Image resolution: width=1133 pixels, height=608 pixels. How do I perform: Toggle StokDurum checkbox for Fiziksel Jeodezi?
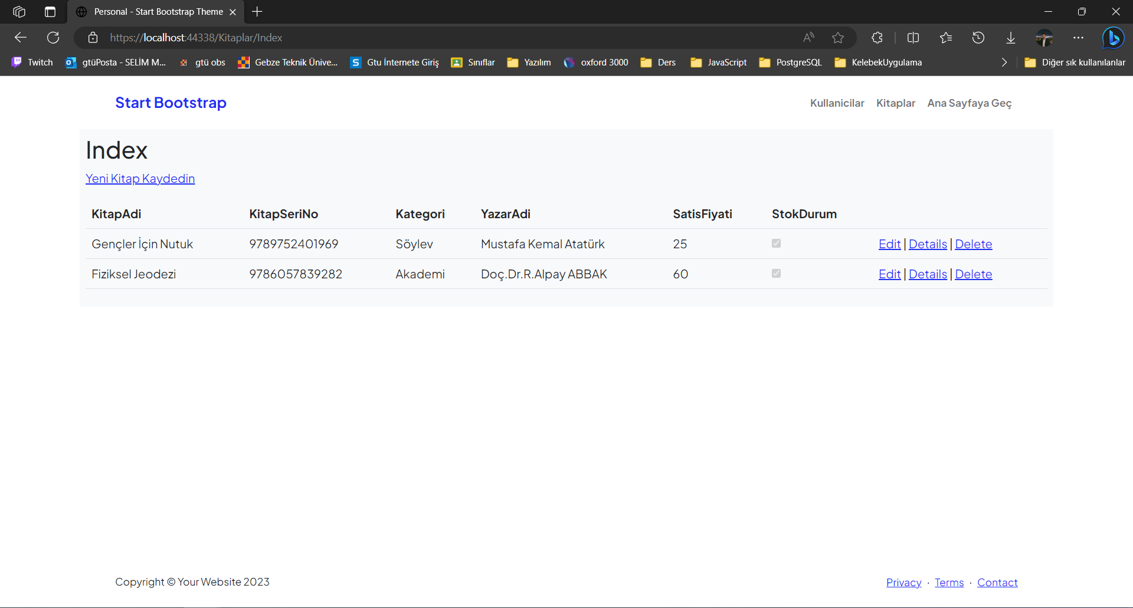(x=776, y=274)
